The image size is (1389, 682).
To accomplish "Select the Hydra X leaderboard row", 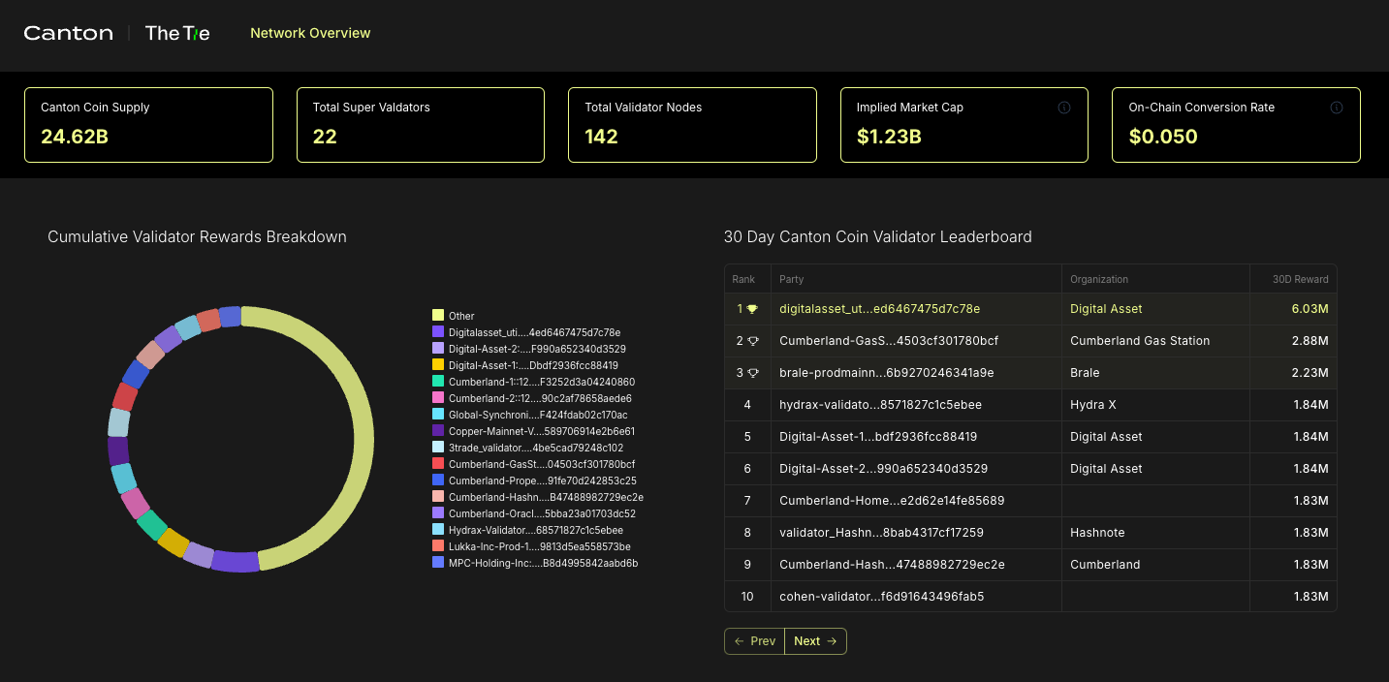I will pos(969,404).
